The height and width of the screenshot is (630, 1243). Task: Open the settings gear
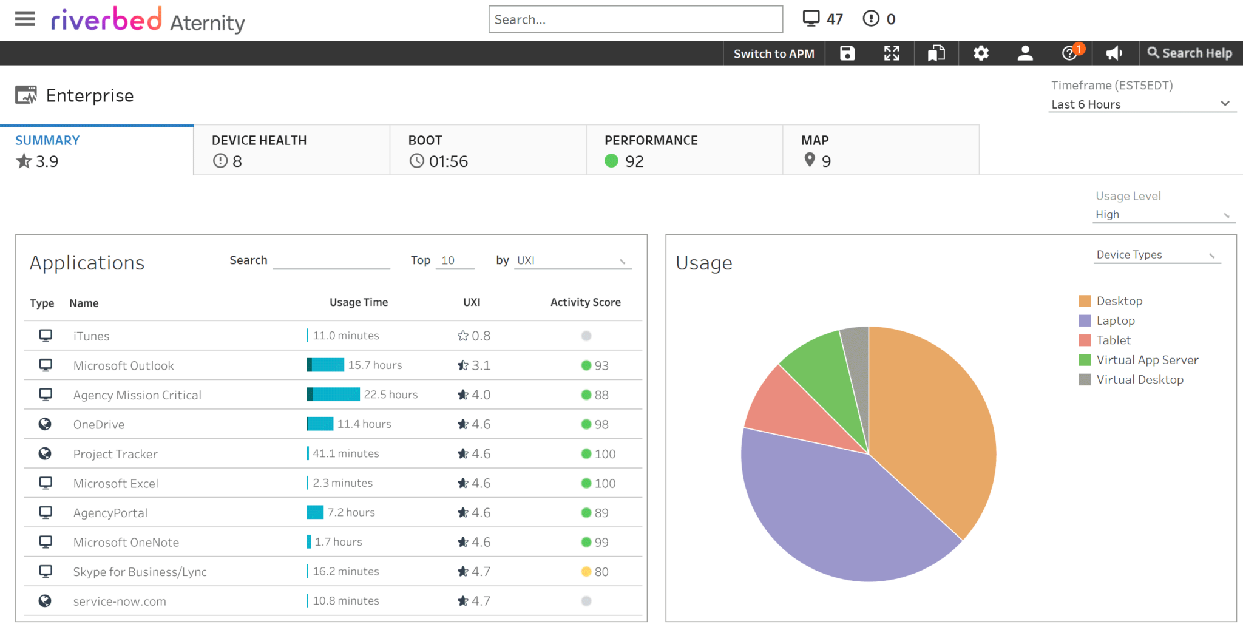[x=981, y=53]
